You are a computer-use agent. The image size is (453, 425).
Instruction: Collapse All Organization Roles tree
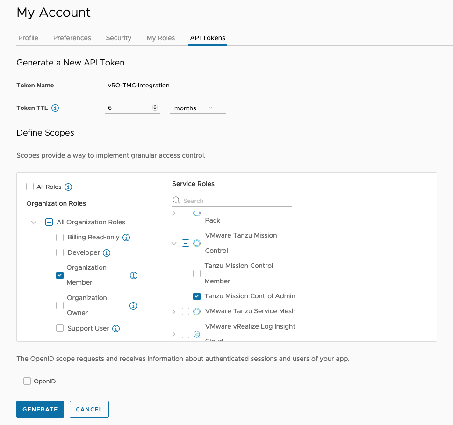[34, 223]
